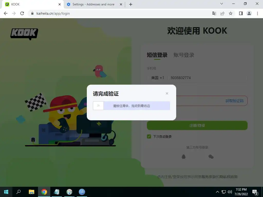Select the KOOK browser tab
The image size is (263, 197).
point(33,4)
